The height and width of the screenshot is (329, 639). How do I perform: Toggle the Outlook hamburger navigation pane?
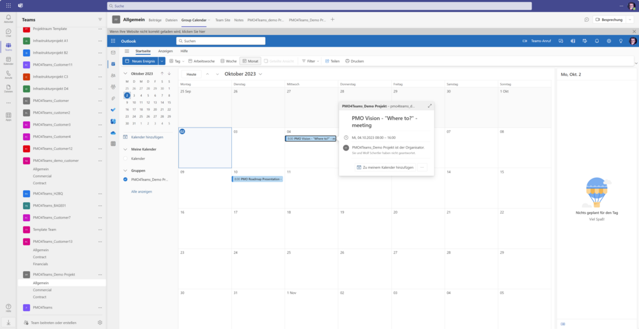pyautogui.click(x=127, y=51)
